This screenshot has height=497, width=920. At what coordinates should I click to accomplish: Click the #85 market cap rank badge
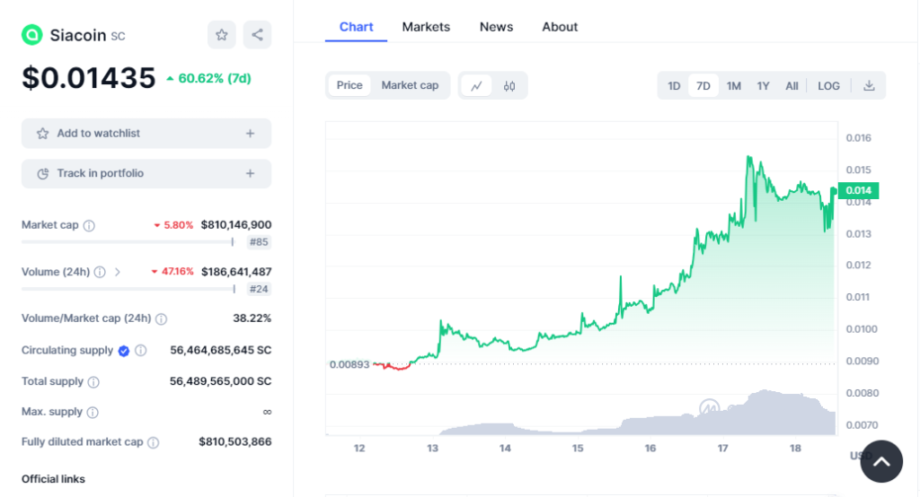coord(259,242)
